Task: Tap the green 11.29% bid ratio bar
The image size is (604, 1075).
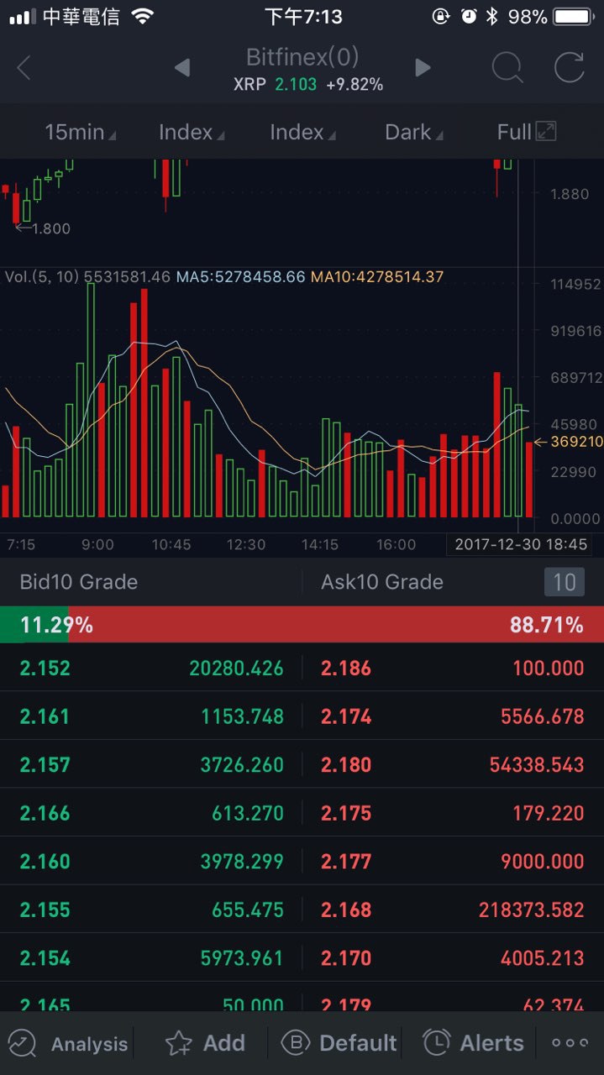Action: (x=34, y=625)
